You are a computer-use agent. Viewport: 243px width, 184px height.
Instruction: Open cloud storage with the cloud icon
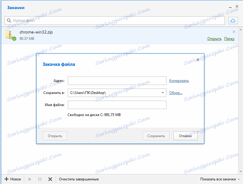233,20
